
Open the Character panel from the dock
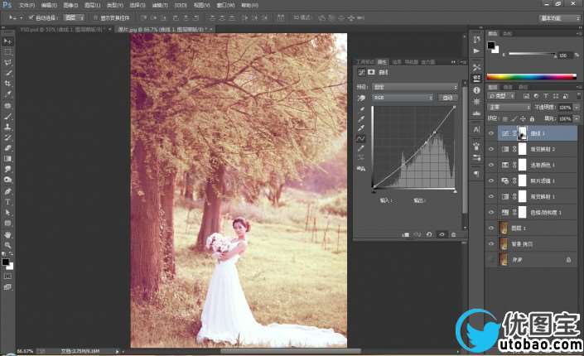pos(477,129)
